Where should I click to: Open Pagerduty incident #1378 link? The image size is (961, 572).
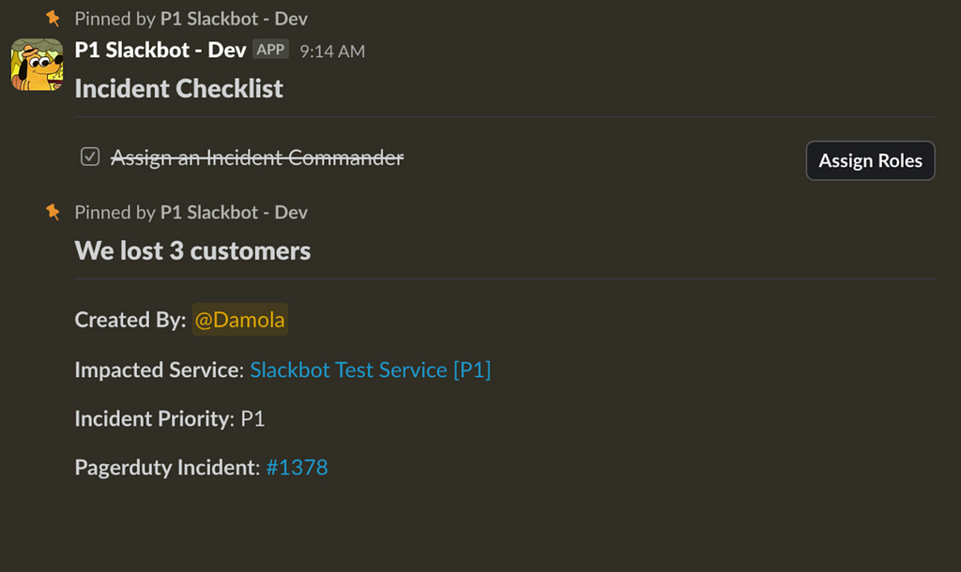[x=297, y=467]
